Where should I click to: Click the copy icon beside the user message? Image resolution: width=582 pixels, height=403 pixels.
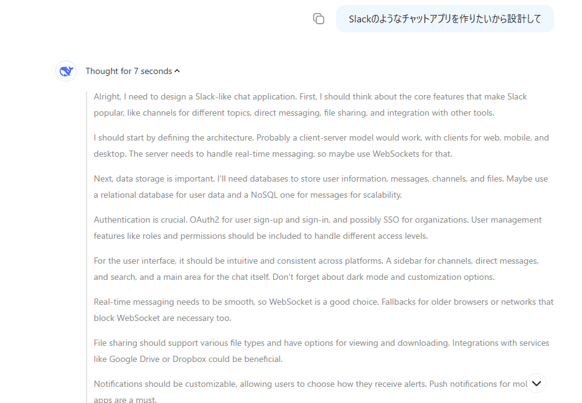pyautogui.click(x=319, y=19)
